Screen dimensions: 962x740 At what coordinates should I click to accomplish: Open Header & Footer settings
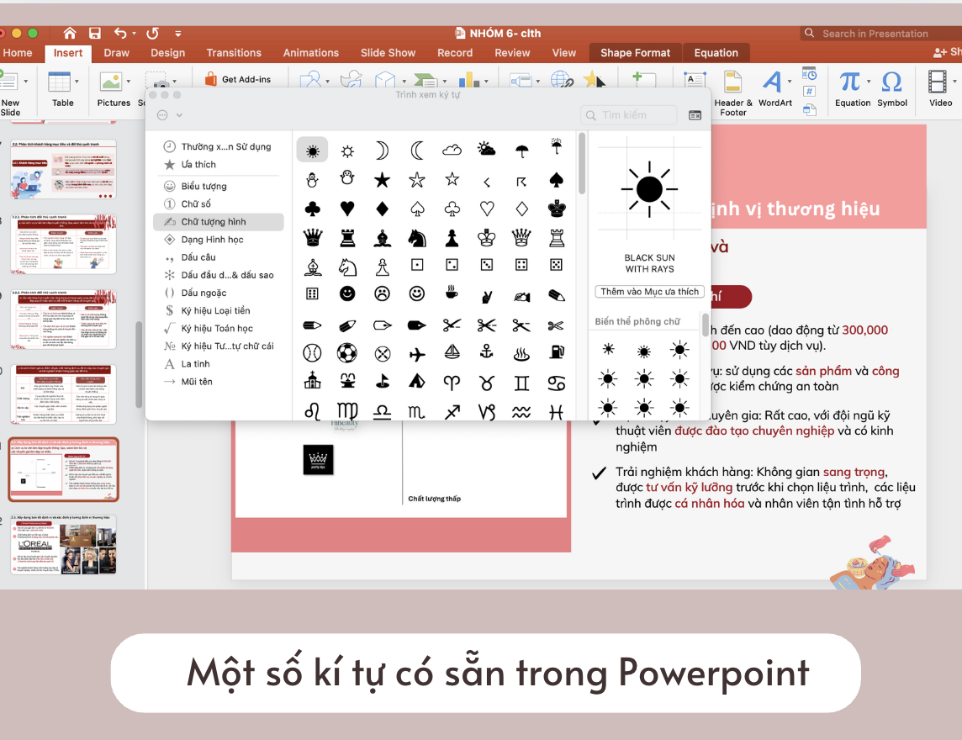tap(732, 91)
